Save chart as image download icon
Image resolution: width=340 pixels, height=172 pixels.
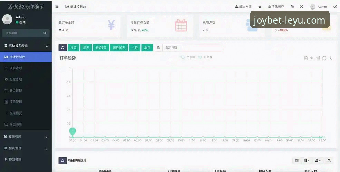tap(330, 58)
